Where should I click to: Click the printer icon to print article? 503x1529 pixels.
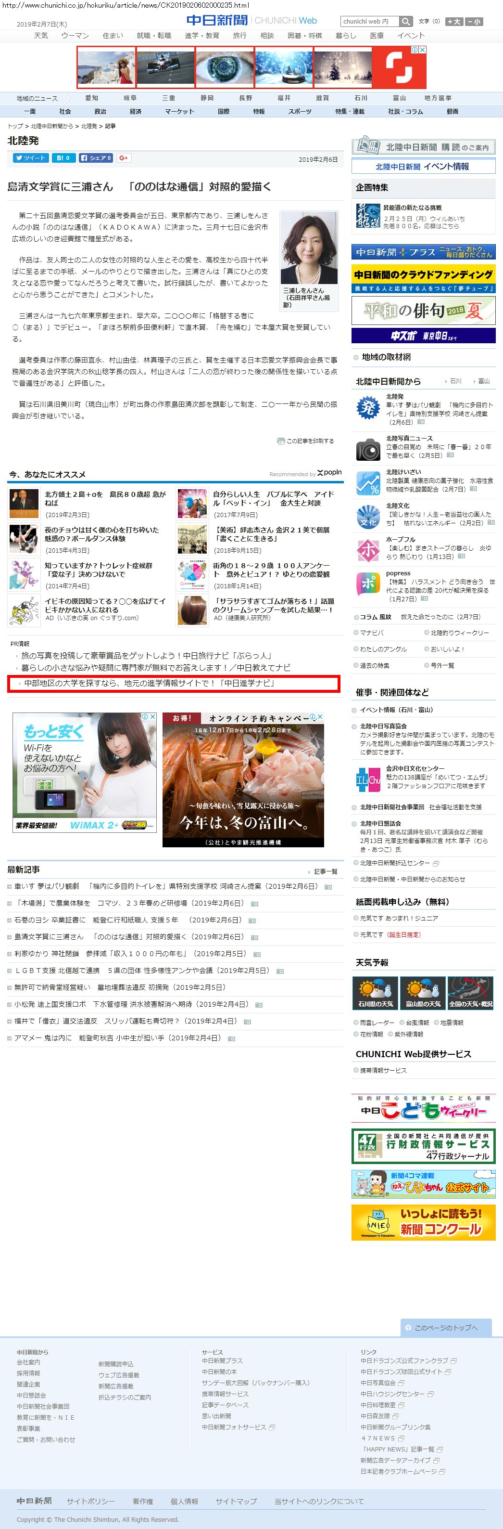click(280, 441)
